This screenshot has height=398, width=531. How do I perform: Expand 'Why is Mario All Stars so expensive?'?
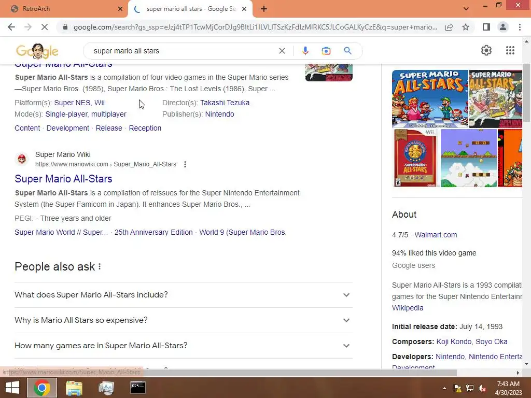tap(183, 320)
